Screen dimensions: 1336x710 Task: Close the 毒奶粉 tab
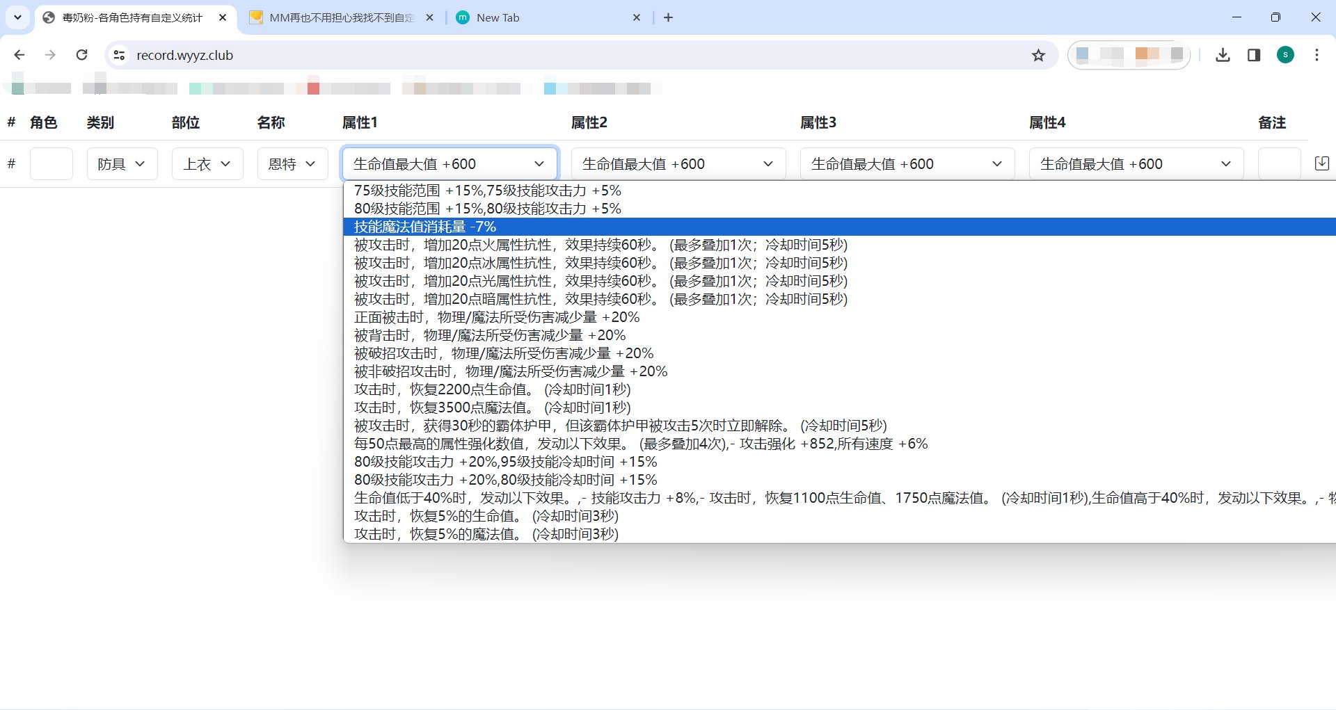223,17
